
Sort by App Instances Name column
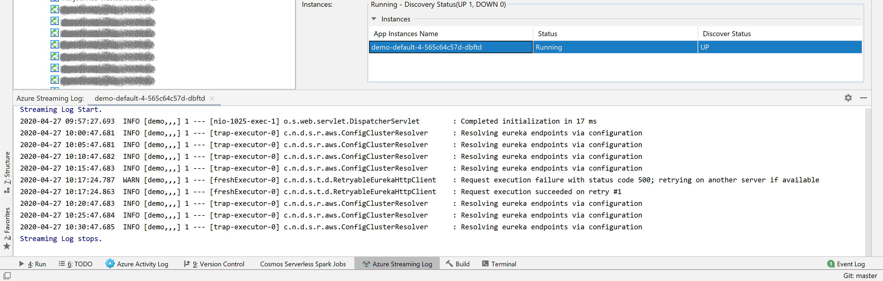coord(451,34)
